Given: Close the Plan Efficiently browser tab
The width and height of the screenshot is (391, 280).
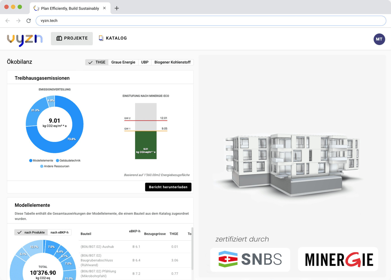Looking at the screenshot, I should 104,8.
